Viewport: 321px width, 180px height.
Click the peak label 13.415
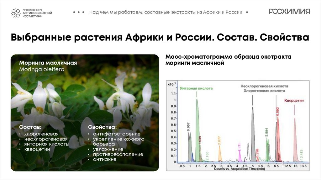(301, 155)
